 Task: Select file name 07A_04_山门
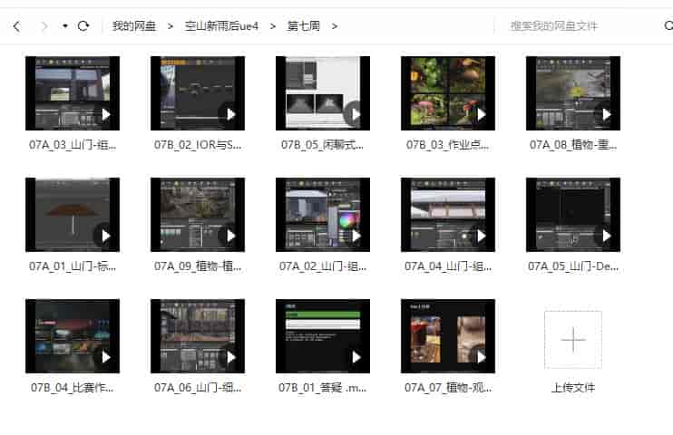(448, 266)
